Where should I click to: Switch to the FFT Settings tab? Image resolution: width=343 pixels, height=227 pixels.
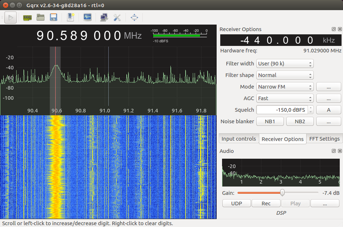point(324,139)
